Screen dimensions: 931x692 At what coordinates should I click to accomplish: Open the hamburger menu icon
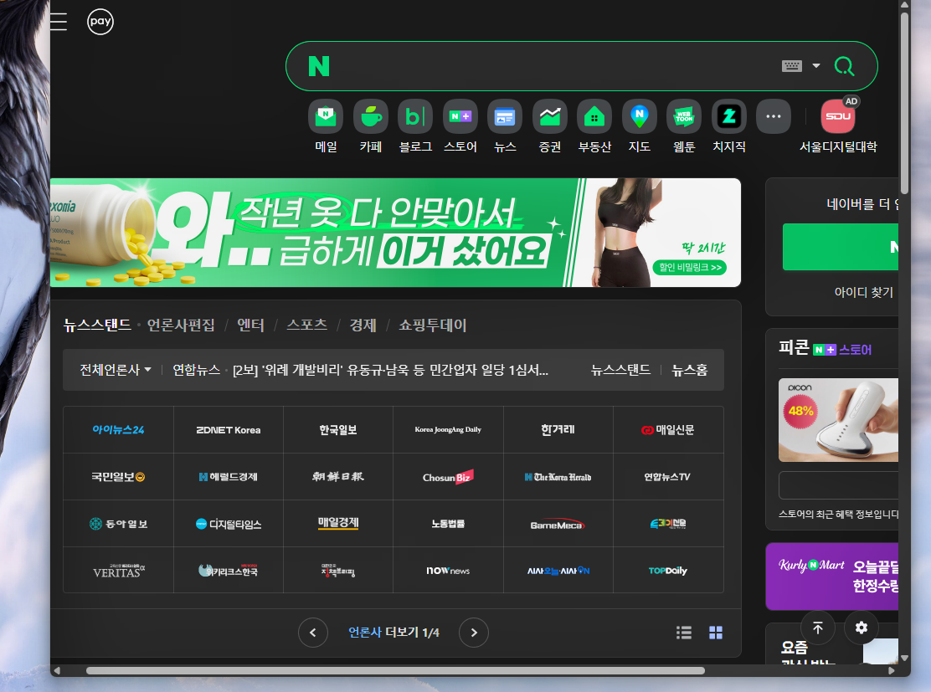point(59,22)
